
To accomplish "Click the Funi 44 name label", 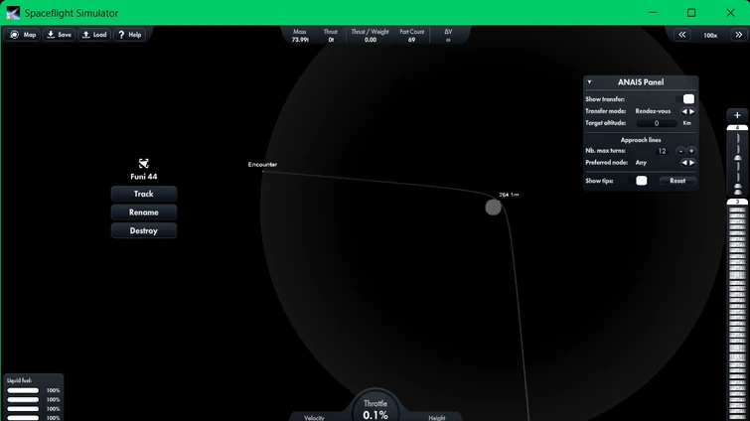I will coord(143,177).
